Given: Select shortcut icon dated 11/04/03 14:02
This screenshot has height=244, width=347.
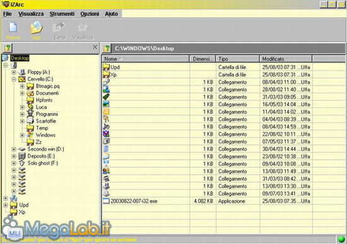Looking at the screenshot, I should [x=106, y=112].
